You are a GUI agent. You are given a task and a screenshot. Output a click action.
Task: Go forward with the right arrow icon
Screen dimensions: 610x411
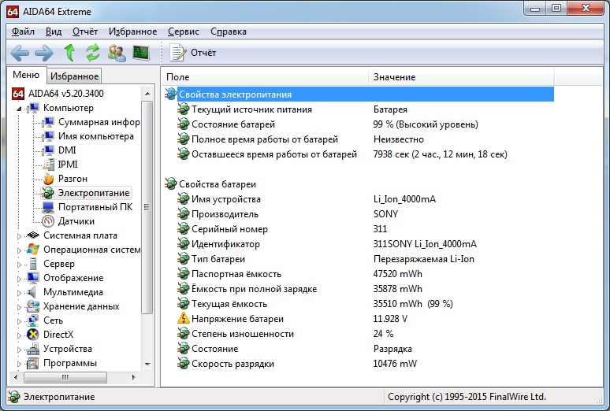pyautogui.click(x=44, y=53)
